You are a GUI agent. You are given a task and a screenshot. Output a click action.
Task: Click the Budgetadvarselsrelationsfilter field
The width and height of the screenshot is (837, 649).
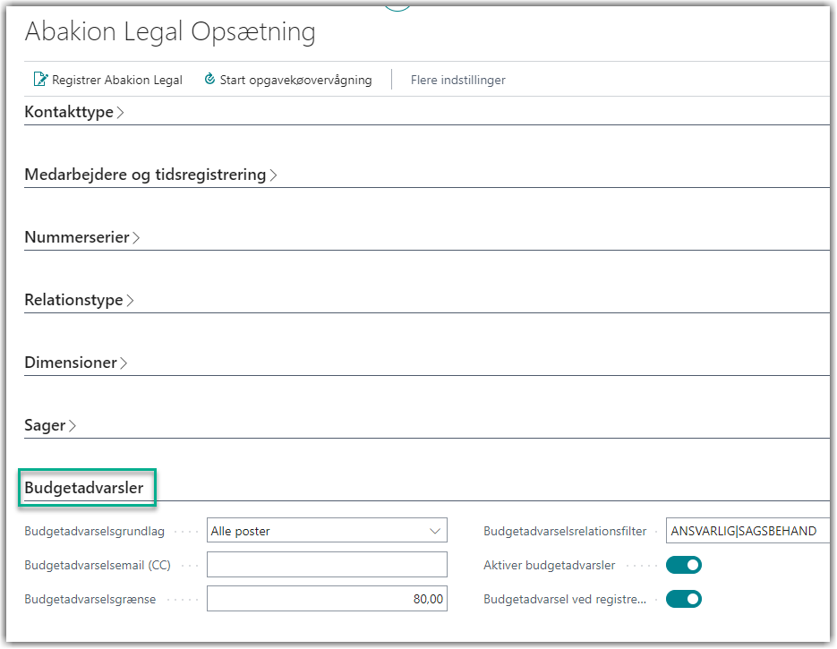pyautogui.click(x=747, y=531)
